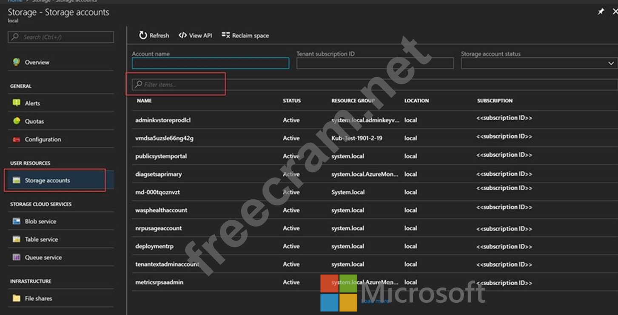618x315 pixels.
Task: Focus the Tenant subscription ID field
Action: [375, 63]
